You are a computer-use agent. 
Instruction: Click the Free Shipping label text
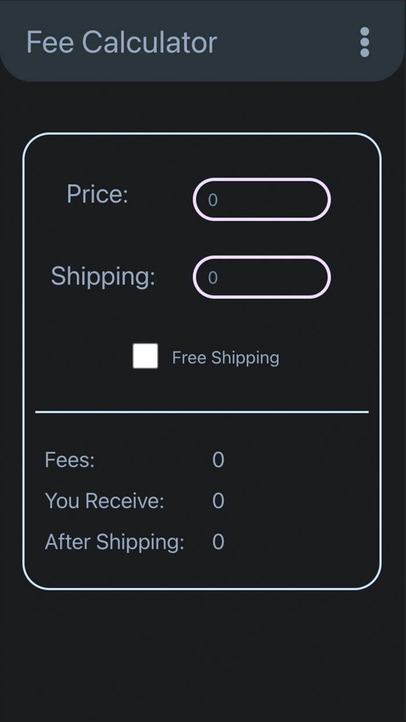(225, 358)
